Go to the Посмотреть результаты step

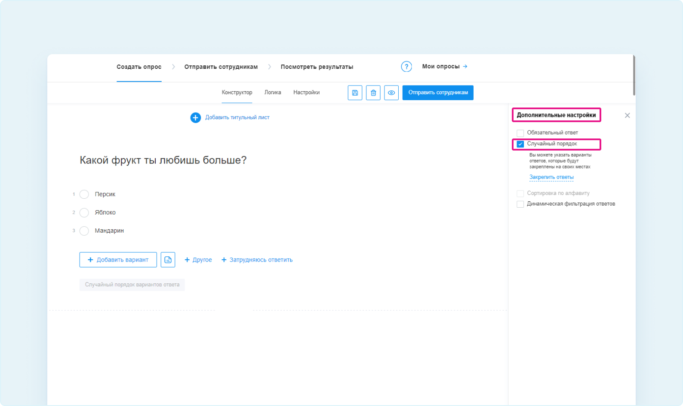[317, 67]
